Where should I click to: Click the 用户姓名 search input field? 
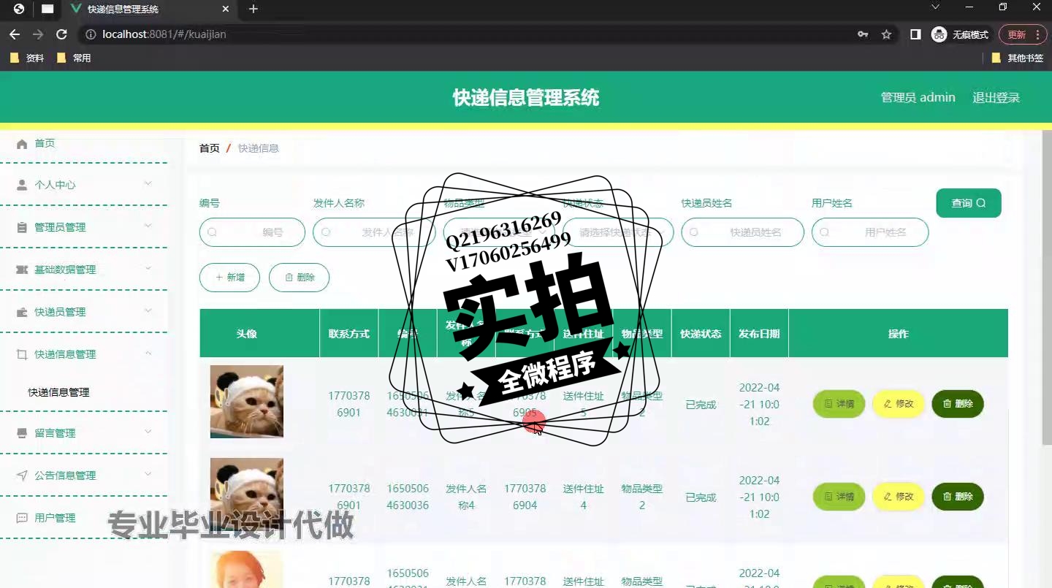(870, 232)
